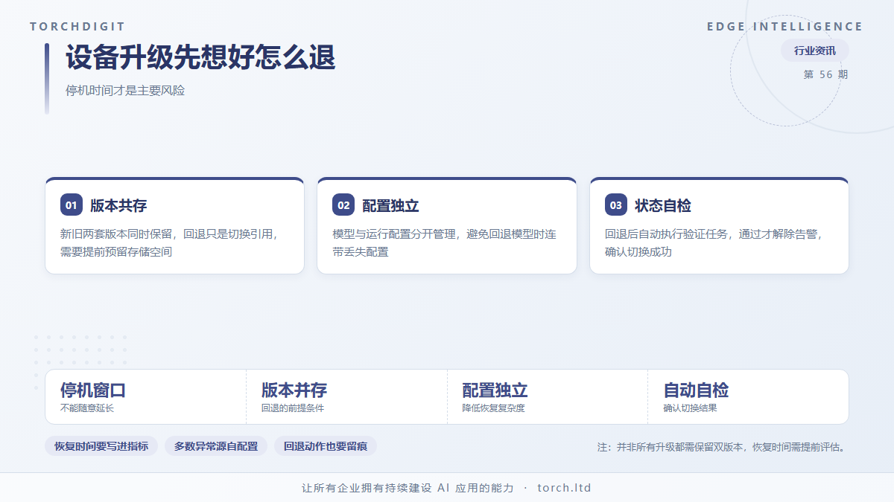Click the 回退的前提条件 caption
The width and height of the screenshot is (894, 502).
[x=293, y=408]
